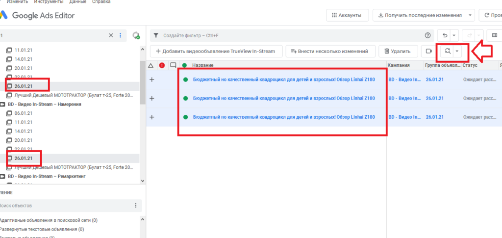Viewport: 502px width, 238px height.
Task: Clear the tree search with X
Action: point(111,35)
